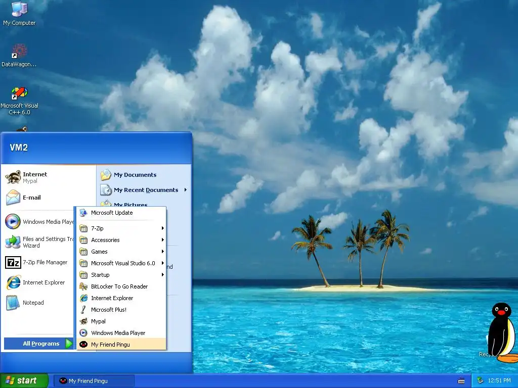
Task: Expand the Microsoft Visual Studio 6.0 submenu arrow
Action: tap(162, 263)
